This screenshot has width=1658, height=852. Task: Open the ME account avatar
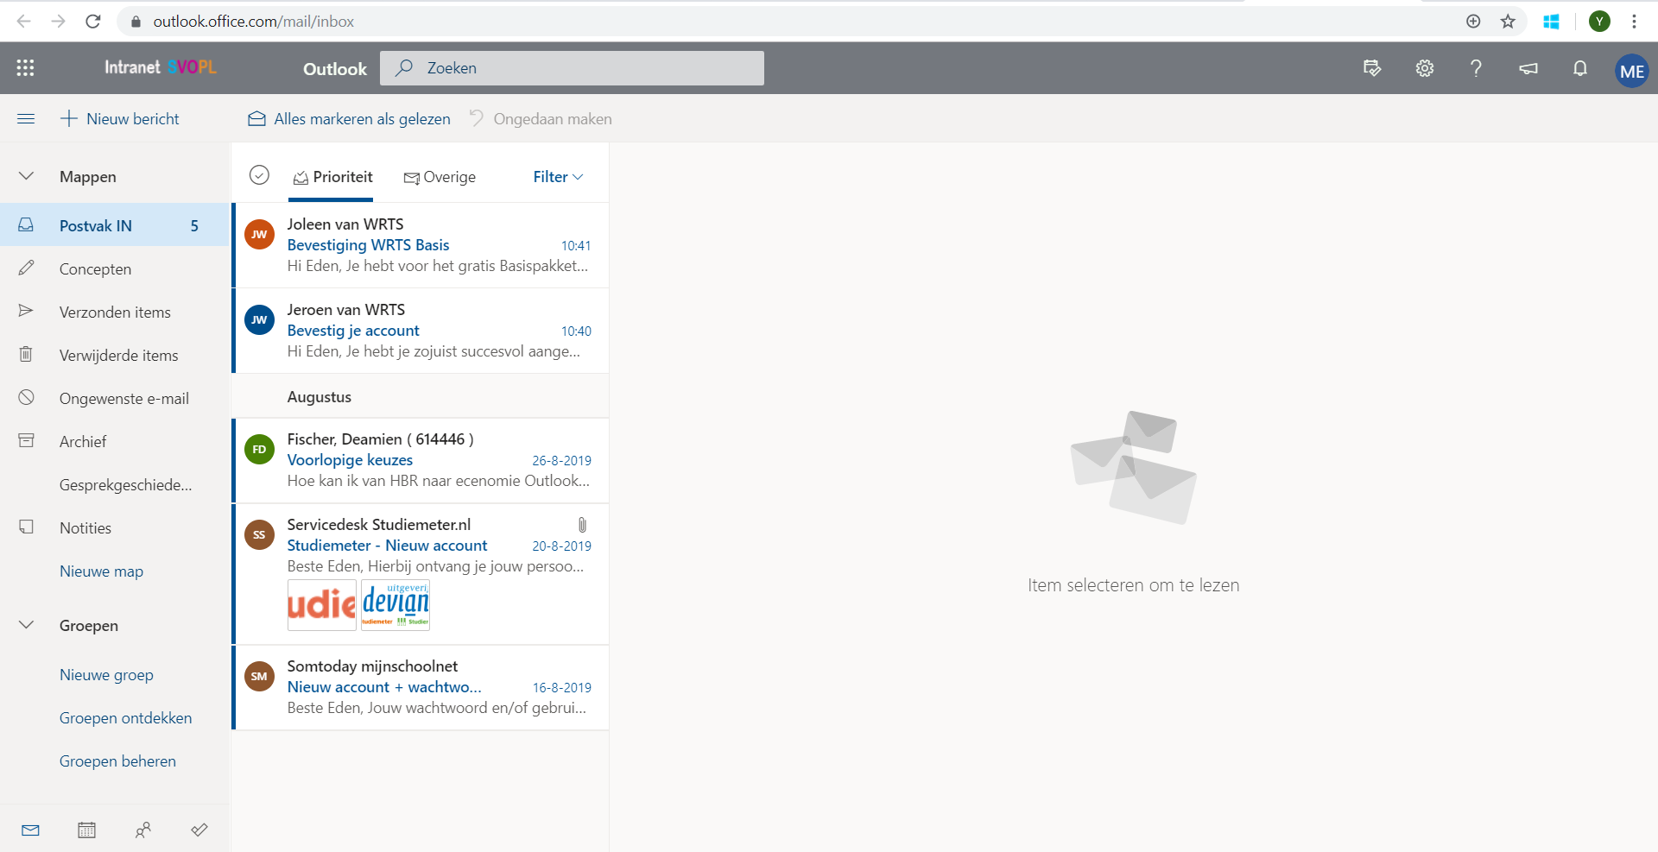1632,71
